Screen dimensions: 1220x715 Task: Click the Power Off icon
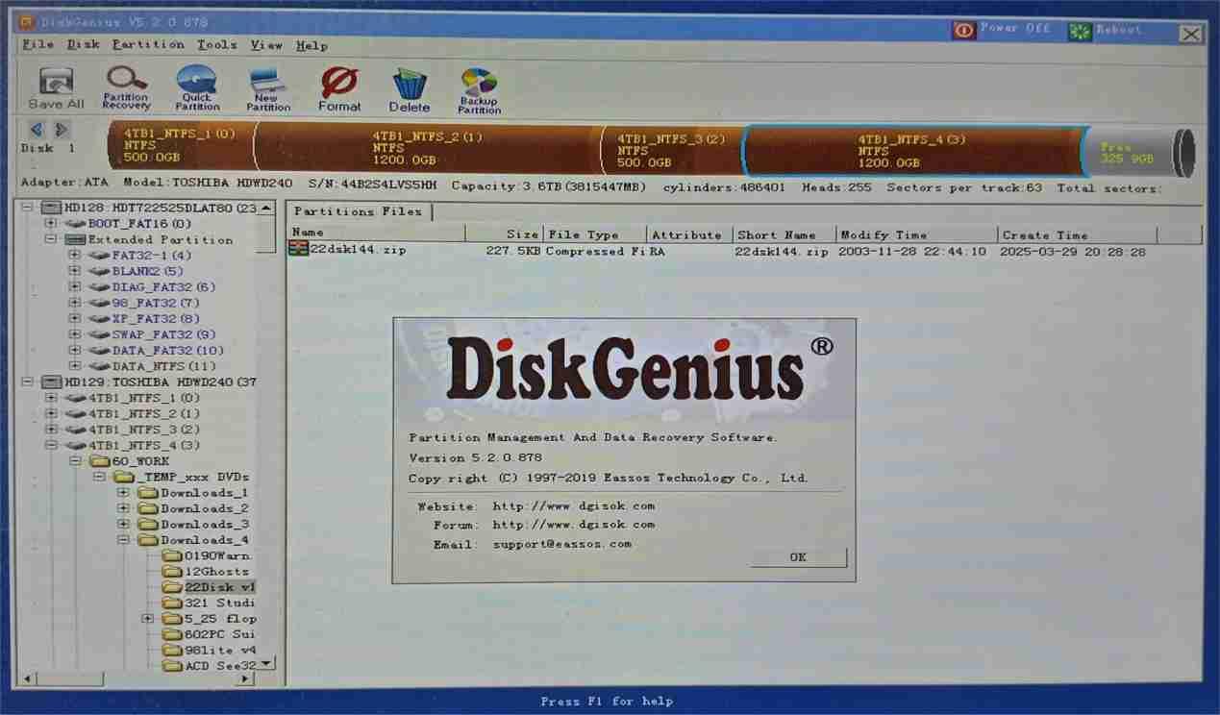(x=964, y=31)
